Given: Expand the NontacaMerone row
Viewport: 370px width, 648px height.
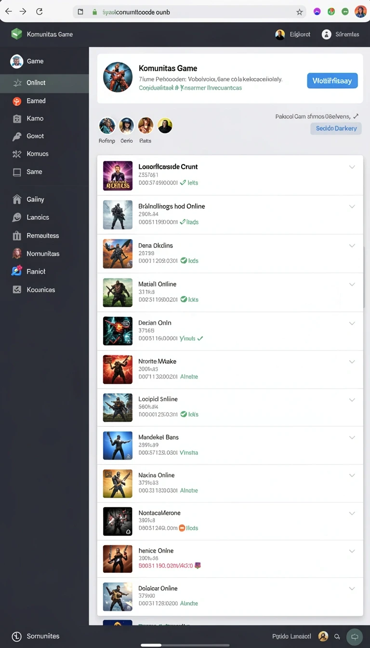Looking at the screenshot, I should [352, 513].
